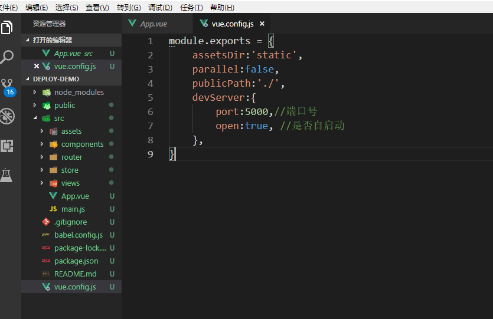Click the markdown icon beside README.md

[46, 274]
